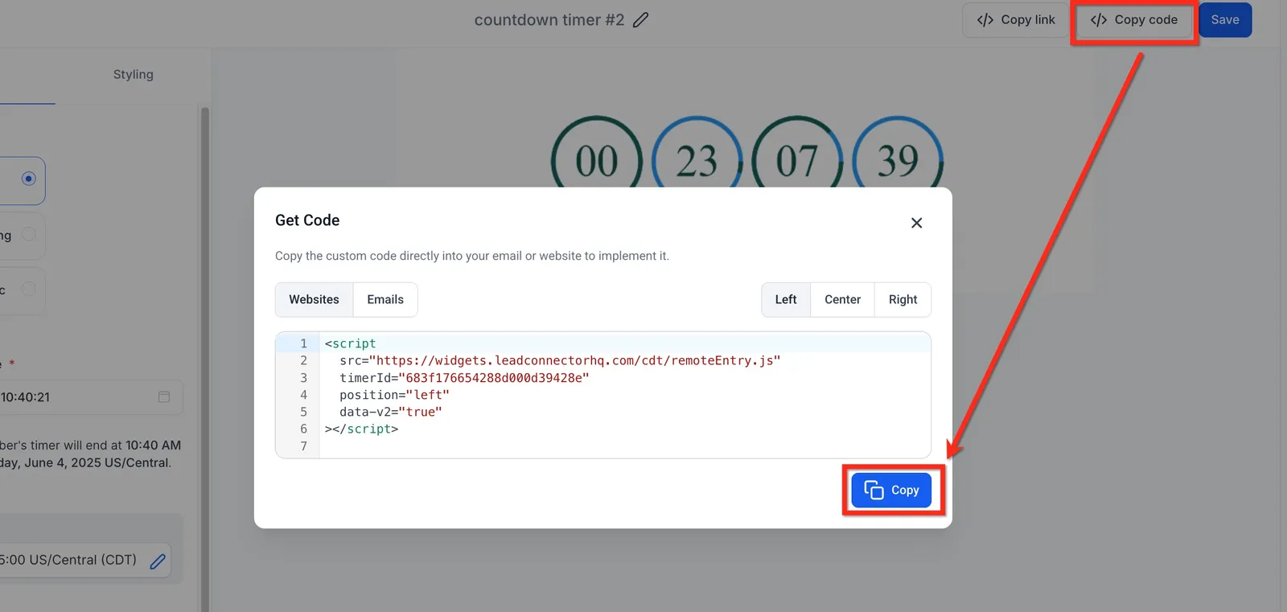Set code alignment to Center
This screenshot has width=1287, height=612.
(842, 299)
